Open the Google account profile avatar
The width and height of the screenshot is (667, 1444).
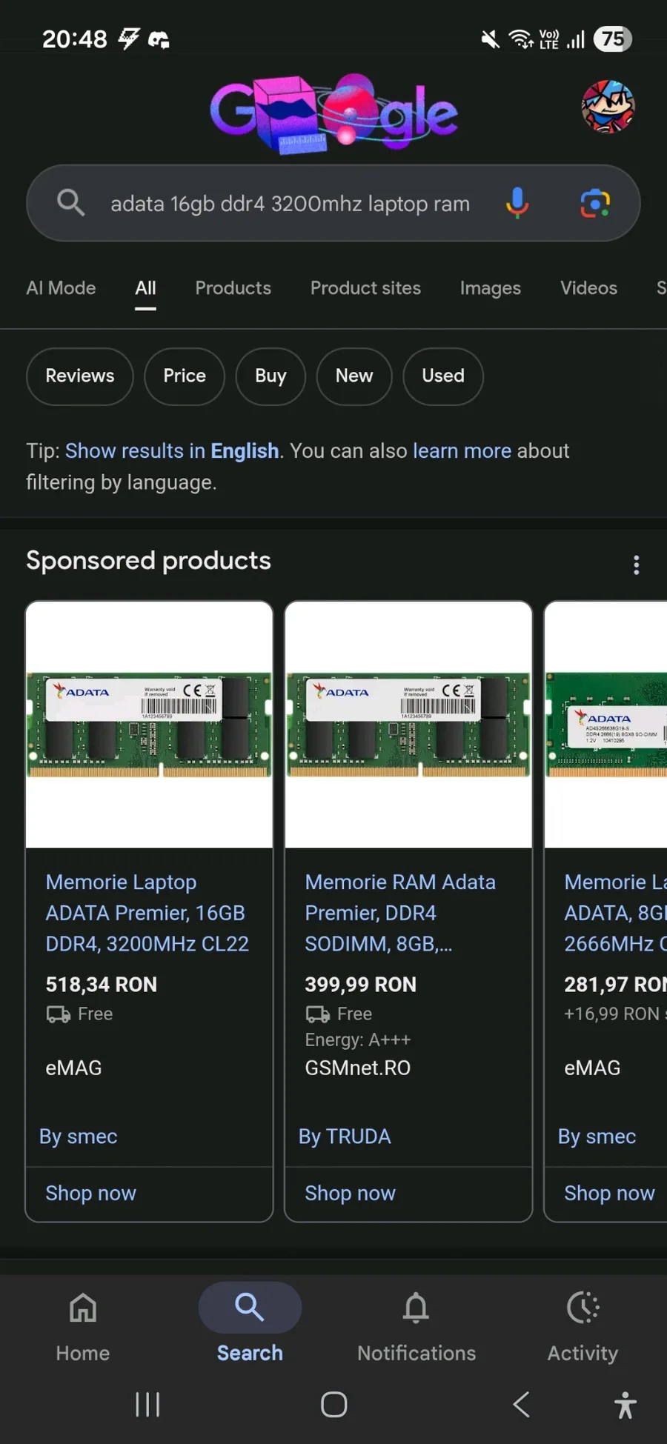pyautogui.click(x=608, y=107)
